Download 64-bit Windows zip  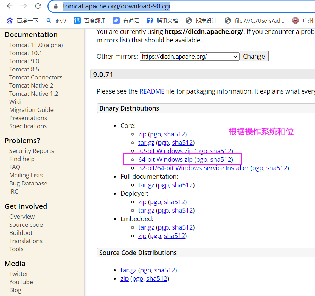165,160
